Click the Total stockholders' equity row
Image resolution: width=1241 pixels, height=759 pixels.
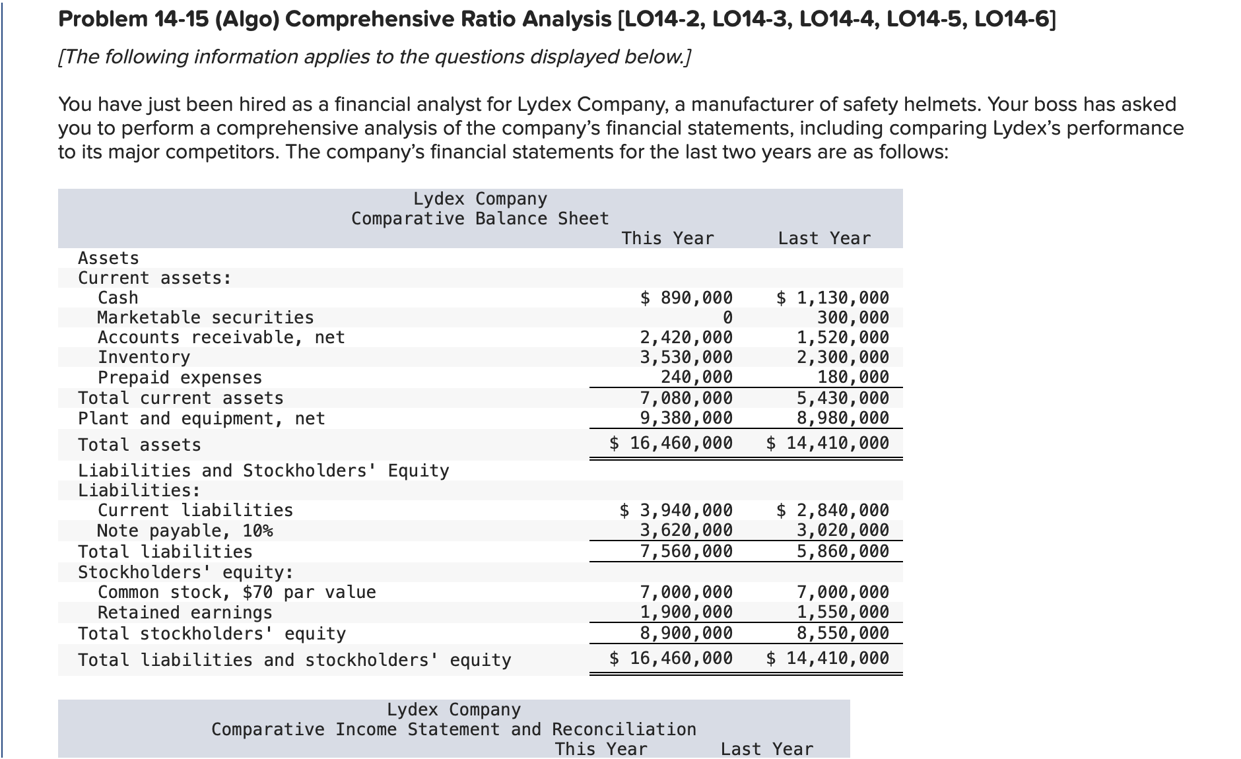click(211, 633)
